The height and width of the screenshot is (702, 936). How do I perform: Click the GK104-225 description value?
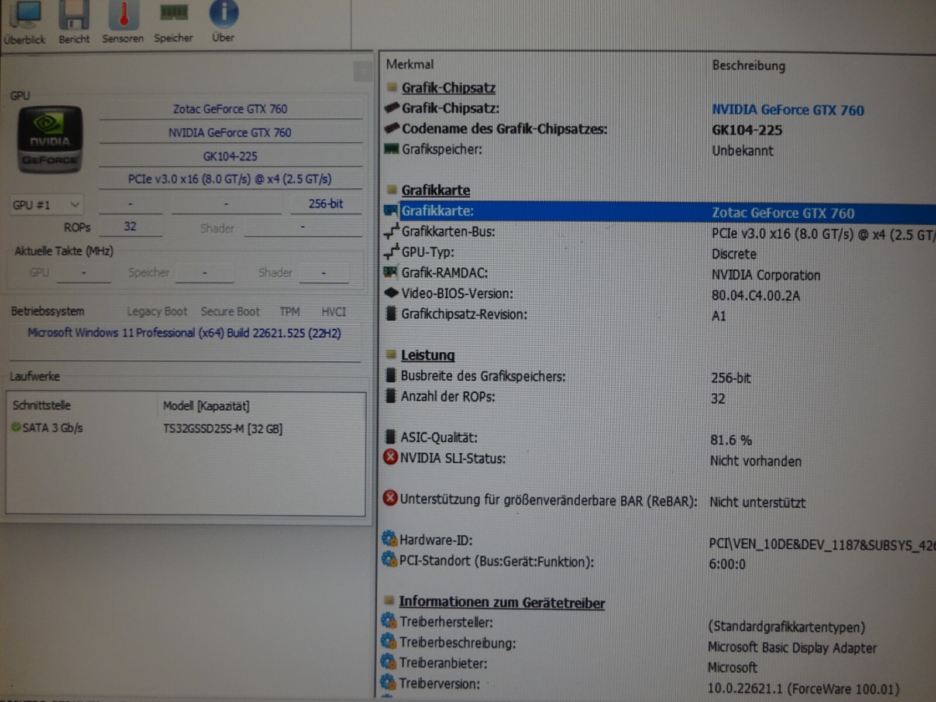pos(747,130)
